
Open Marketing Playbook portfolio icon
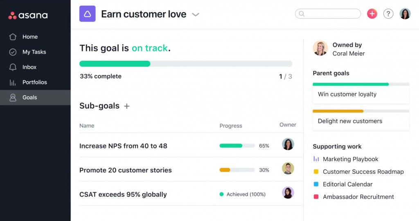pos(316,159)
